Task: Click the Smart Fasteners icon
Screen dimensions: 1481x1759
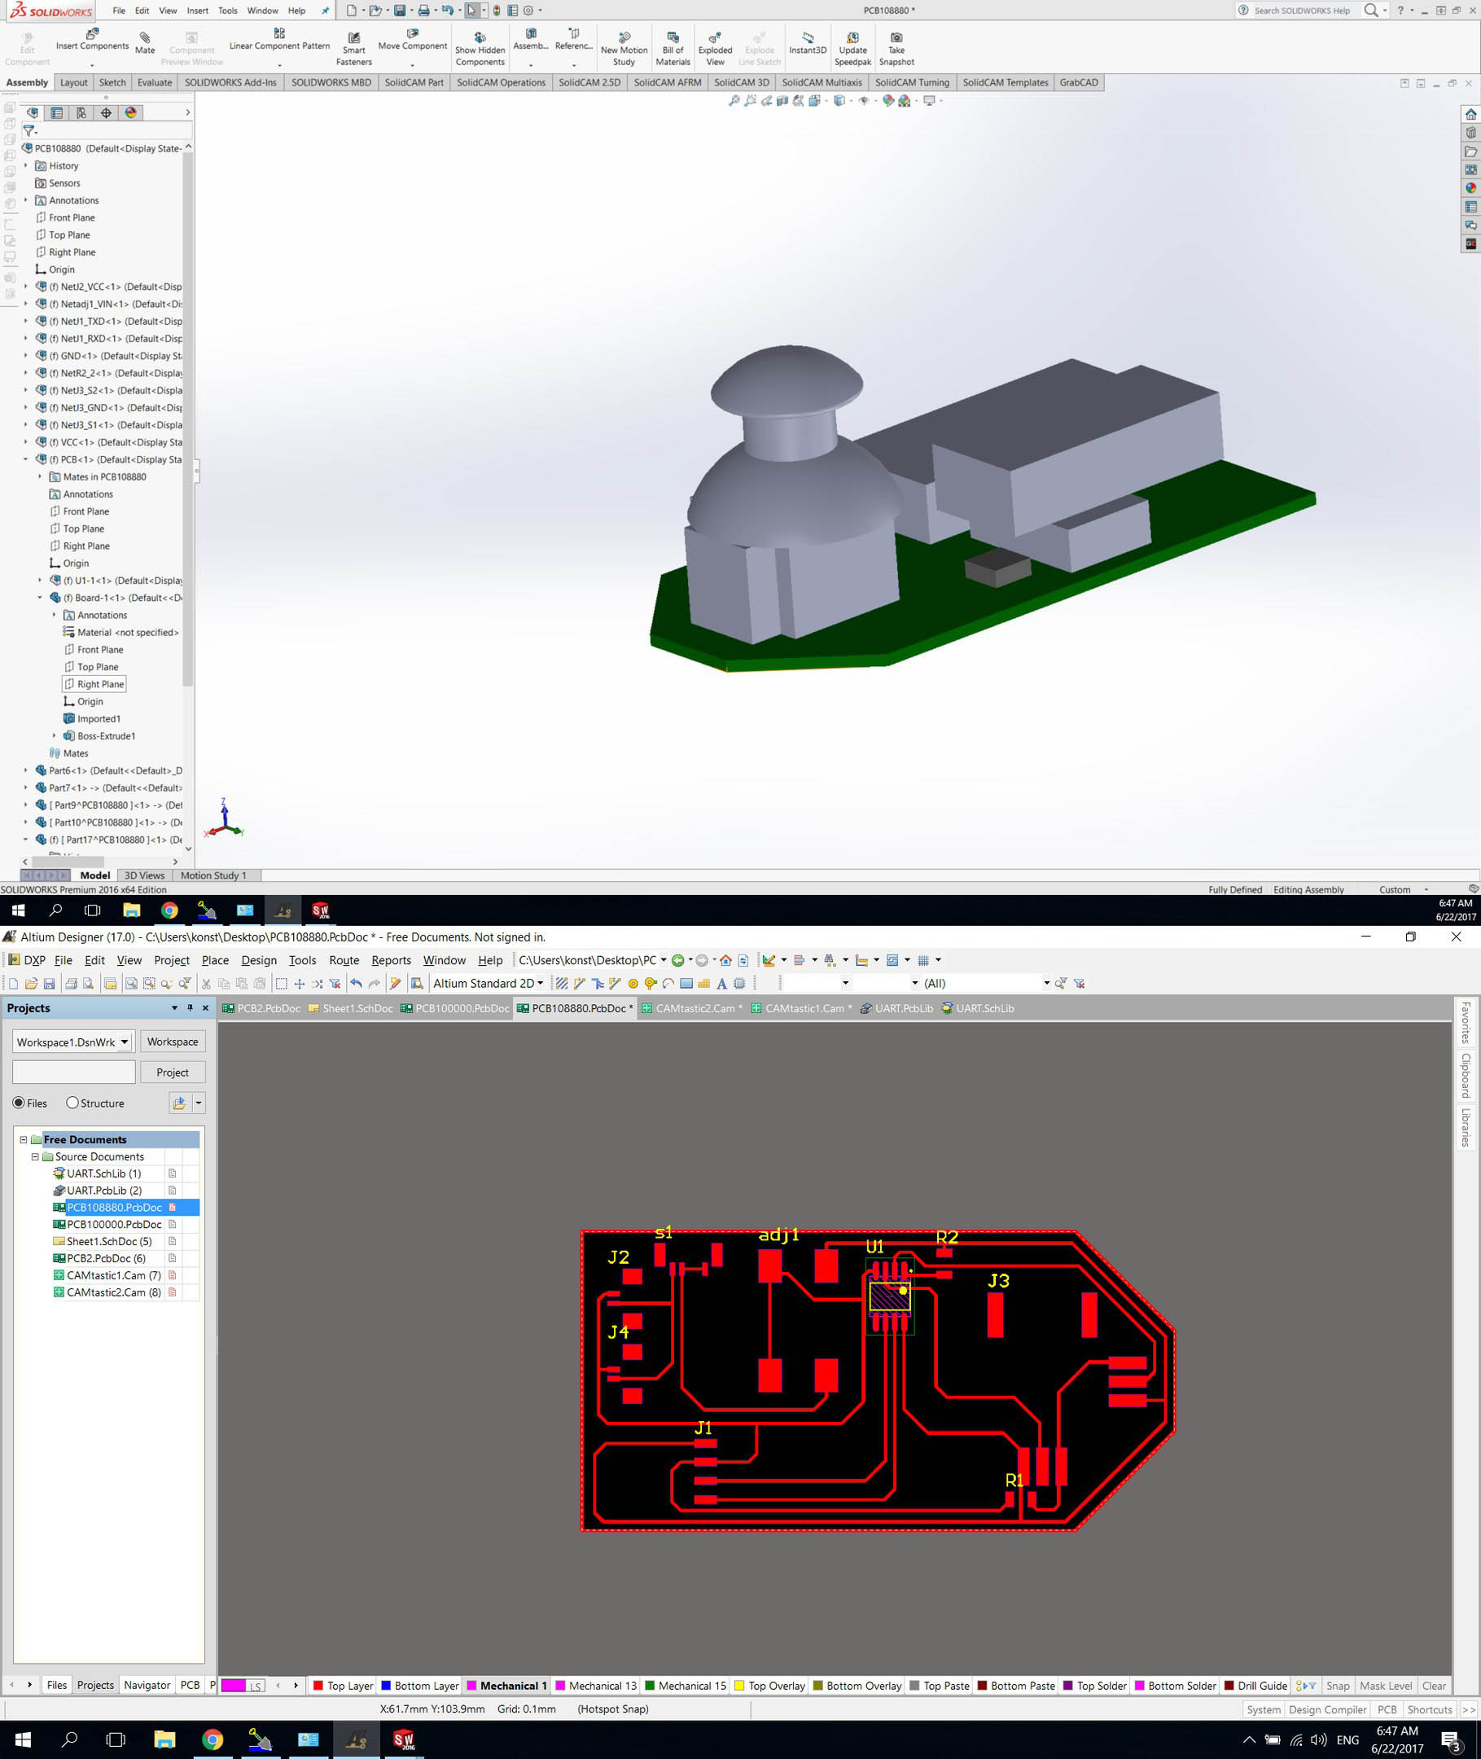Action: pyautogui.click(x=354, y=49)
